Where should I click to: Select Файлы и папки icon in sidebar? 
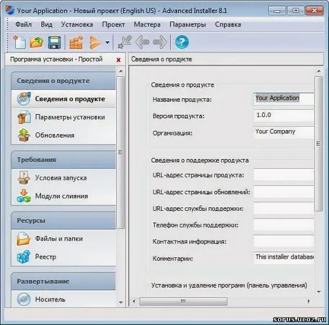(24, 238)
